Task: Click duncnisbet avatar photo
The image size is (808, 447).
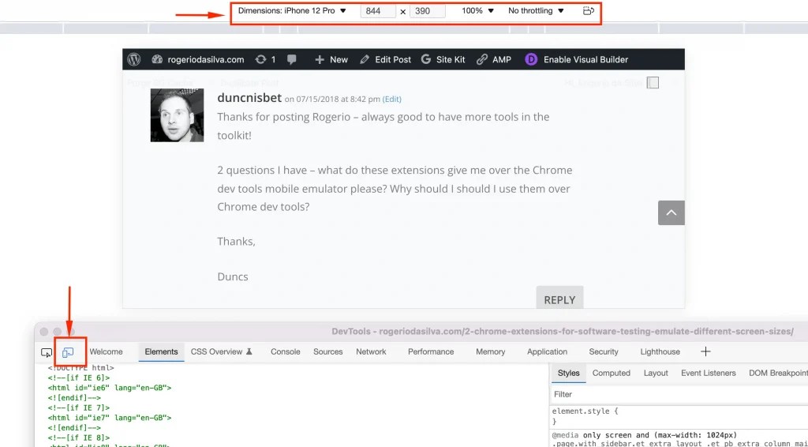Action: click(177, 115)
